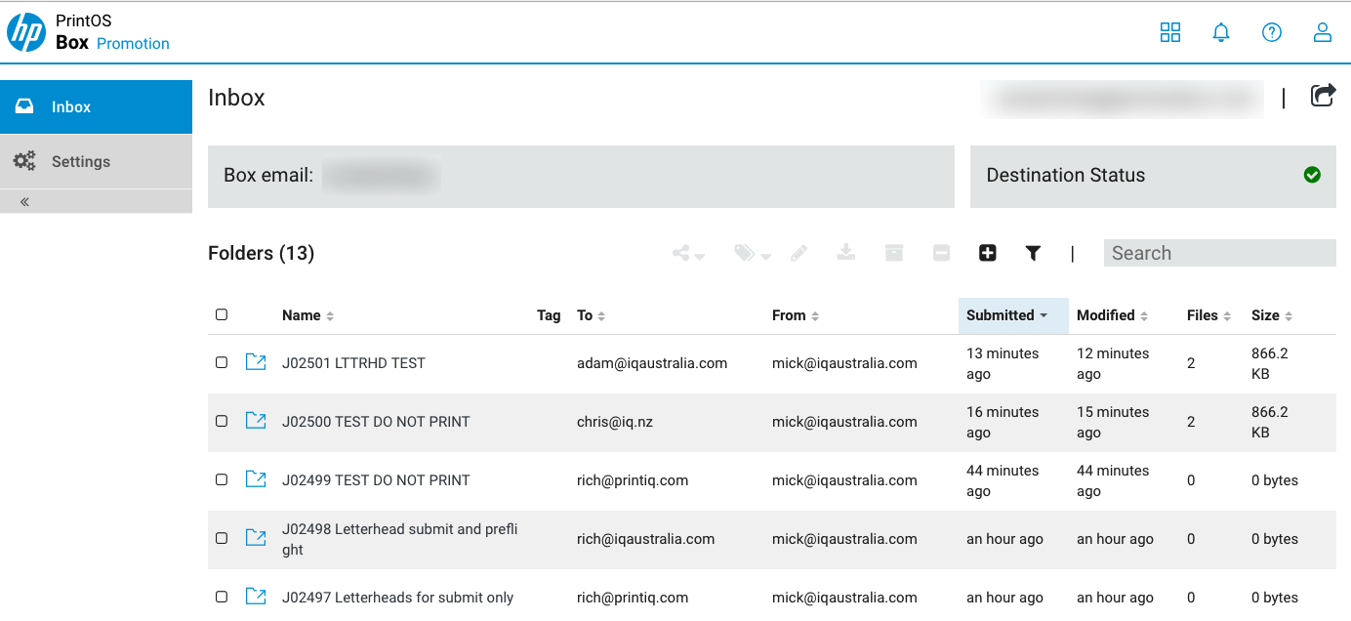Click adam@iqaustralia.com recipient cell
Screen dimensions: 1351x621
[652, 362]
